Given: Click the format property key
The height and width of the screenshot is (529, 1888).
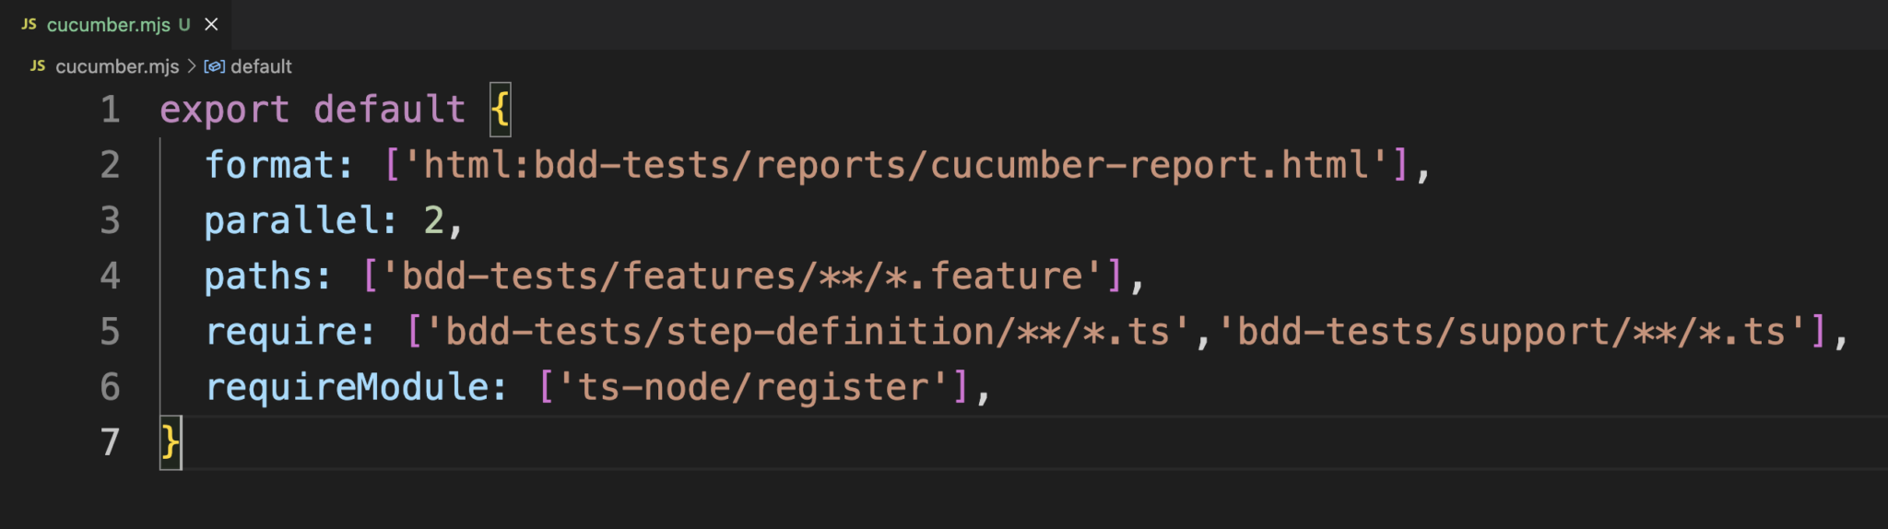Looking at the screenshot, I should [268, 166].
